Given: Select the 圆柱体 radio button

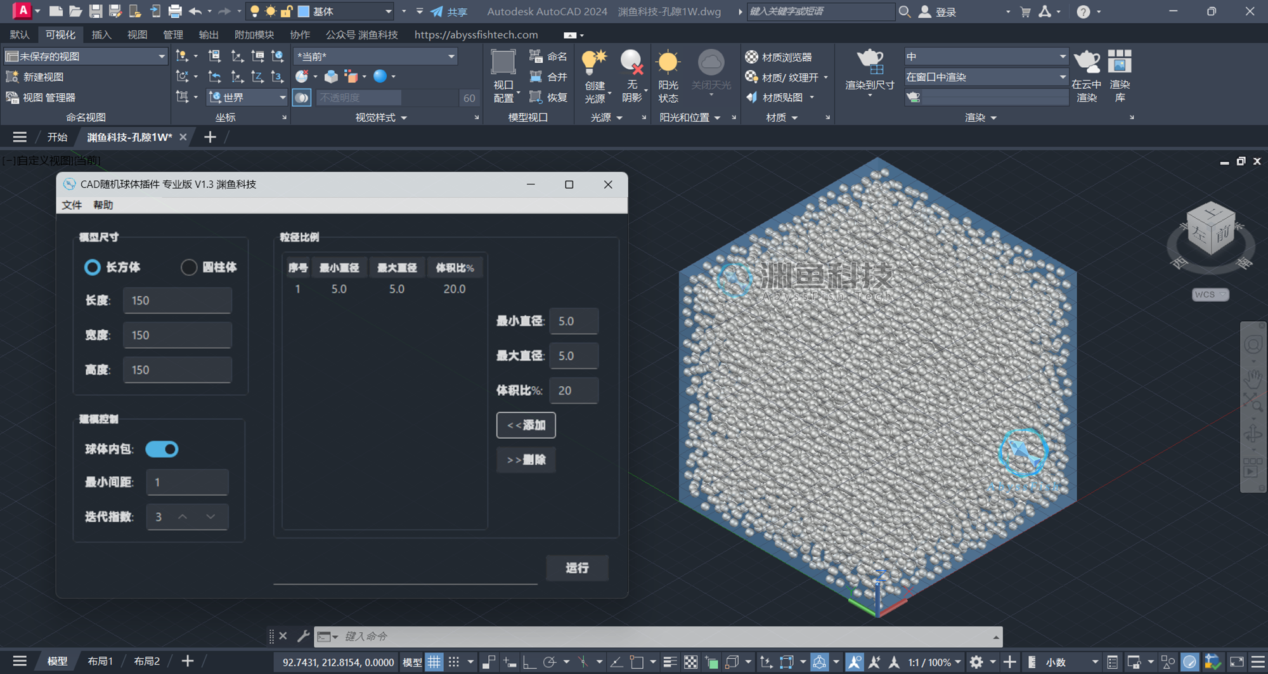Looking at the screenshot, I should tap(189, 267).
